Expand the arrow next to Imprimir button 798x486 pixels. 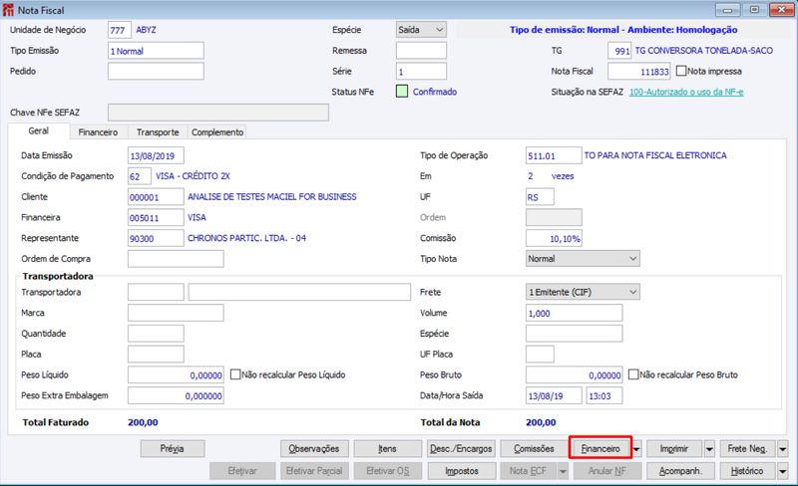click(x=709, y=449)
